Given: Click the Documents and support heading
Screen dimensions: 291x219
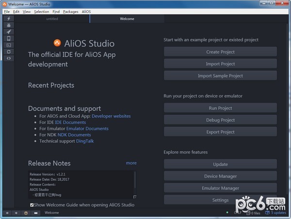Looking at the screenshot, I should pos(65,109).
